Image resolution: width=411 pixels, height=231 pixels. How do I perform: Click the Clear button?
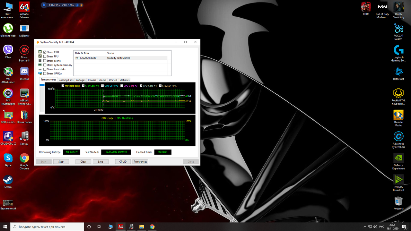click(83, 162)
